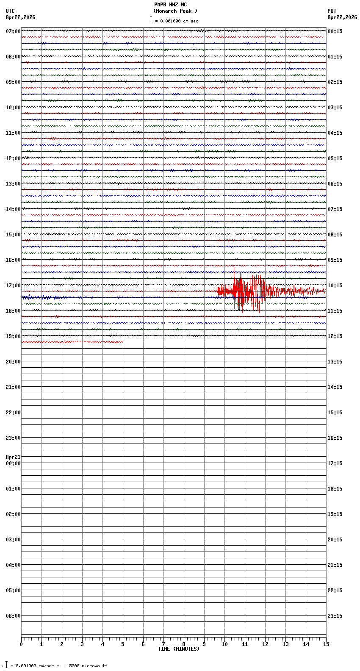360x671 pixels.
Task: Click the 5 minute axis tick label
Action: point(123,644)
